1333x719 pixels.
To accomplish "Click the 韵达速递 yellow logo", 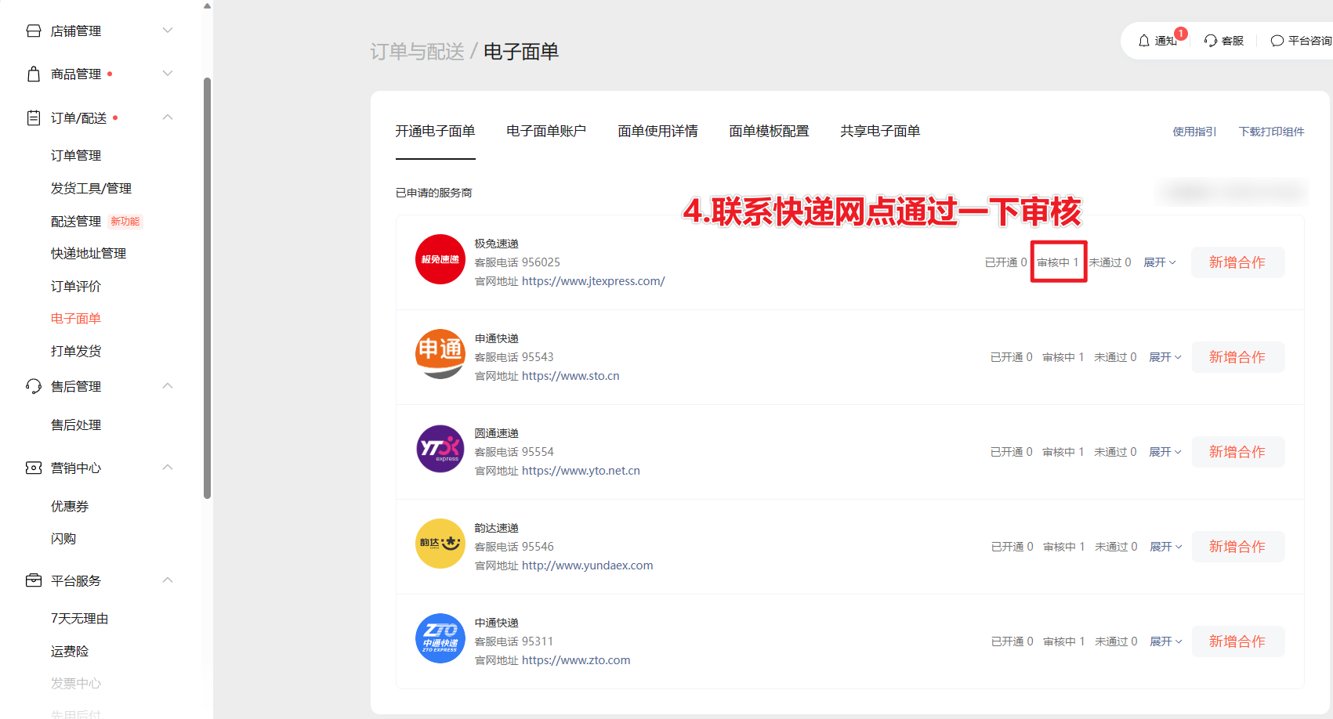I will (440, 544).
